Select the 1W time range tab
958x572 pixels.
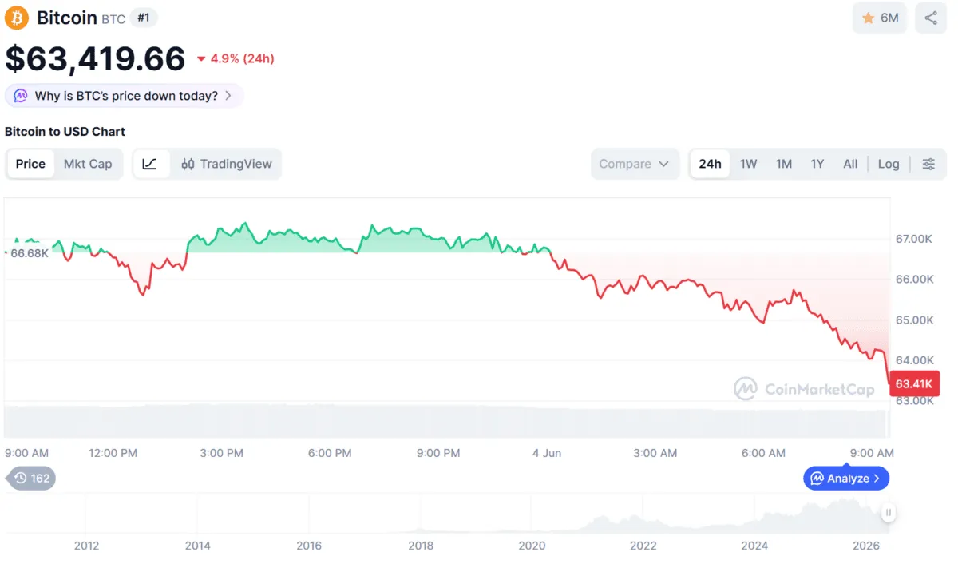tap(748, 164)
